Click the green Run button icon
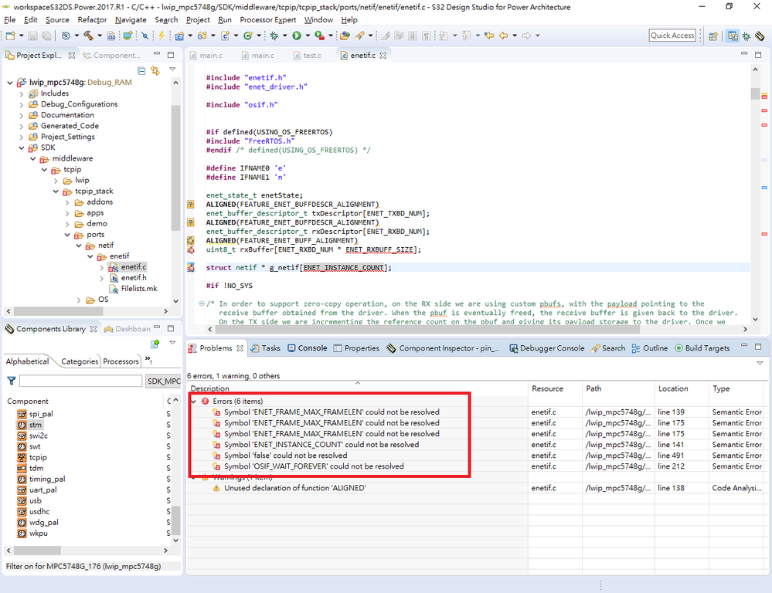 click(296, 36)
